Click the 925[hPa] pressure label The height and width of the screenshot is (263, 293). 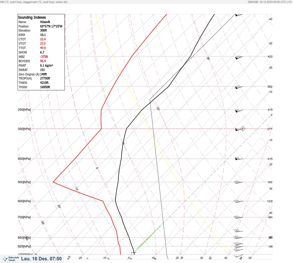coord(24,246)
